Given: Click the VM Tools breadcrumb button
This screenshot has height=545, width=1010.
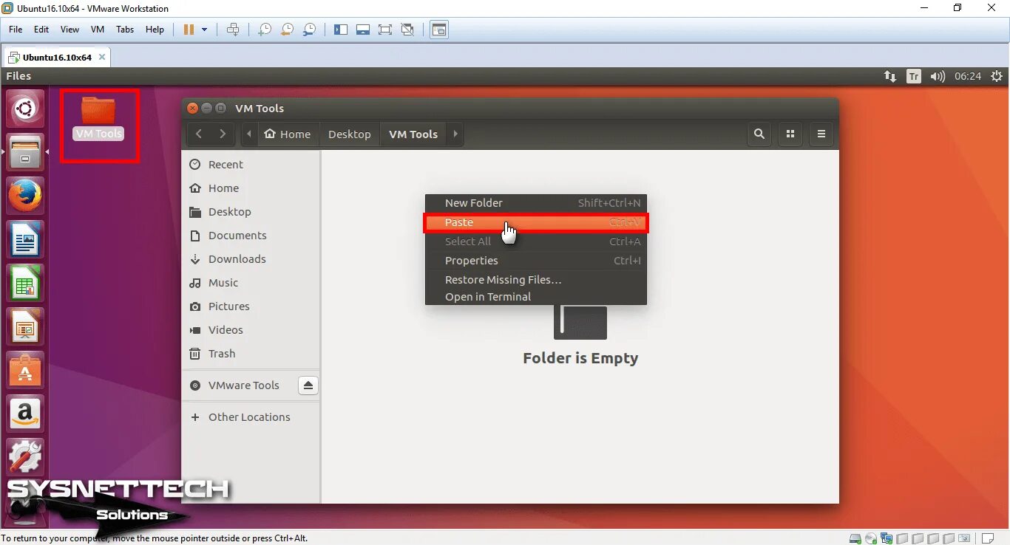Looking at the screenshot, I should (x=413, y=134).
